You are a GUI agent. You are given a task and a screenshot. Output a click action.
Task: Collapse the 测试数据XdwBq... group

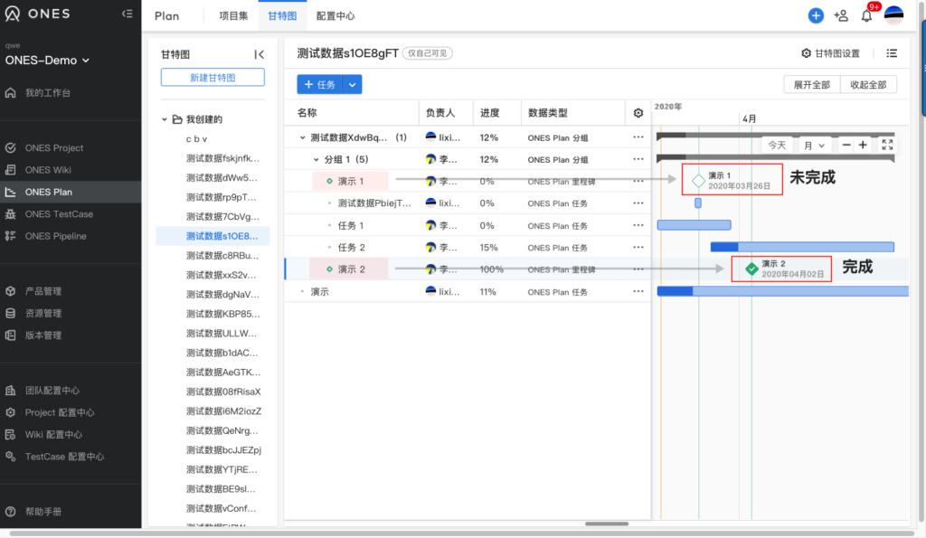click(x=302, y=137)
